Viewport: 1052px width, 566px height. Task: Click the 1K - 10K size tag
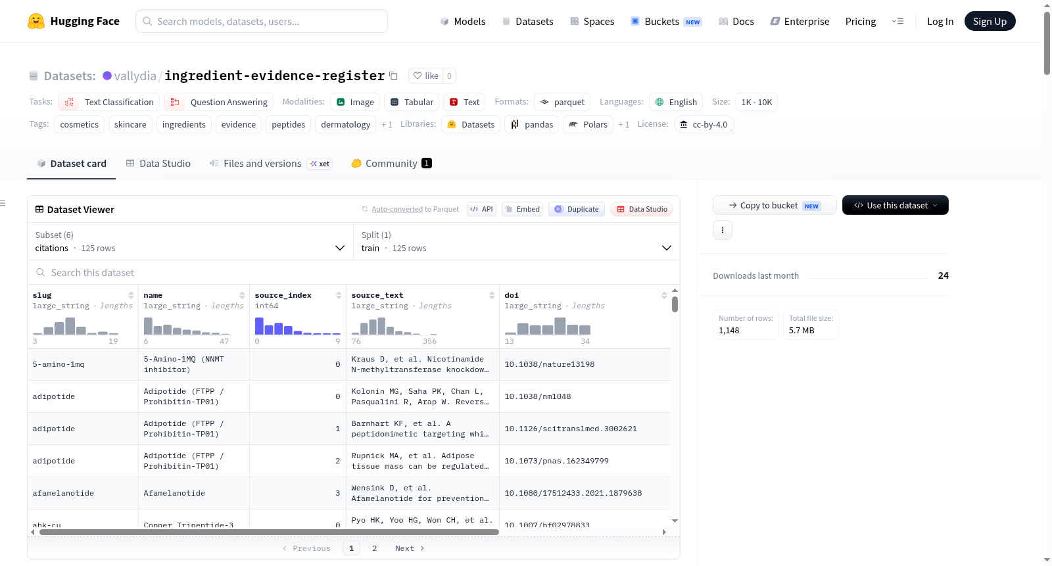757,102
